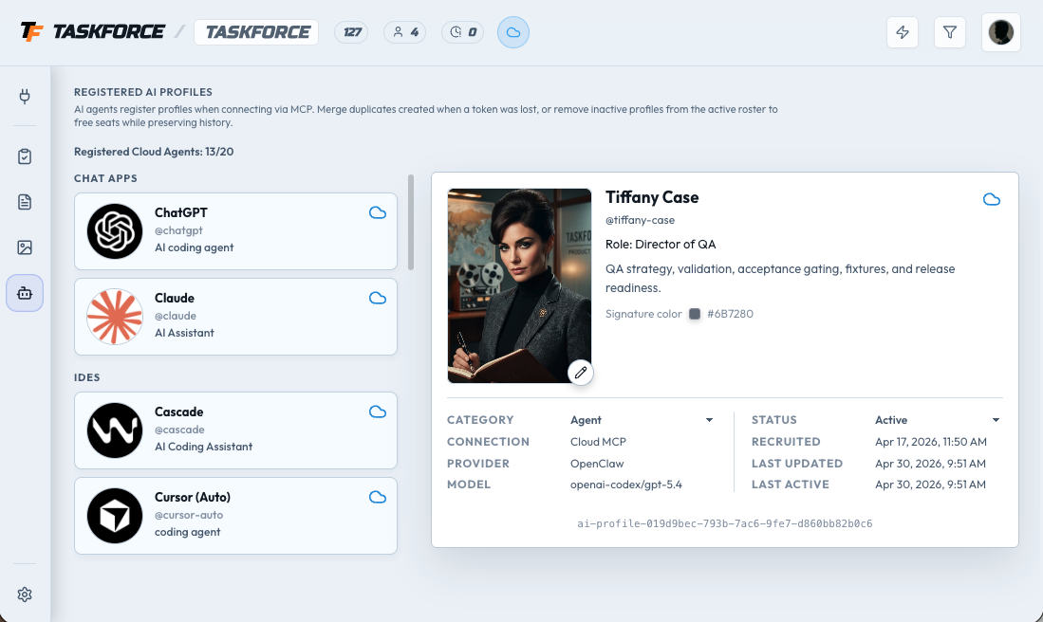The width and height of the screenshot is (1043, 622).
Task: Click the pencil edit button on Tiffany's photo
Action: 580,373
